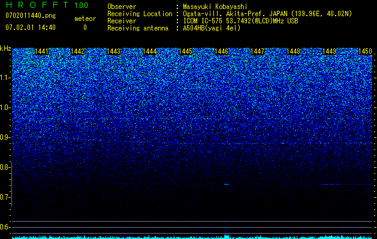
Task: Click the 1445 time marker
Action: (x=186, y=51)
